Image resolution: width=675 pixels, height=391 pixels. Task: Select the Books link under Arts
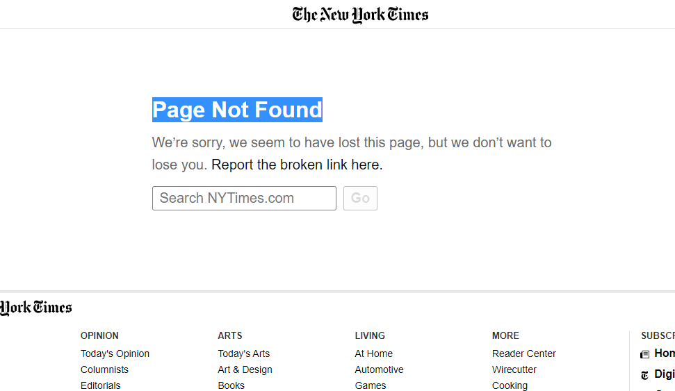click(231, 385)
